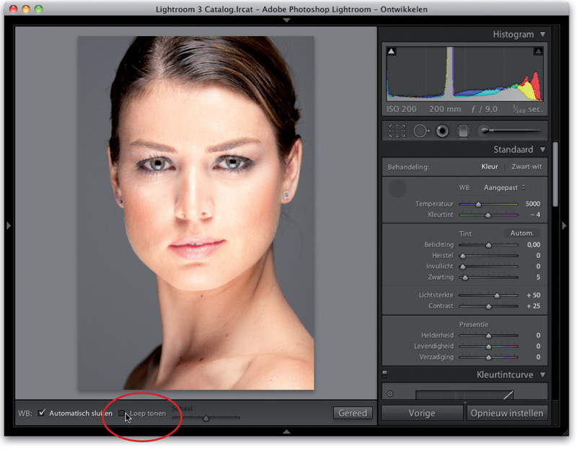Click the Temperatuur value 5000

[x=532, y=204]
